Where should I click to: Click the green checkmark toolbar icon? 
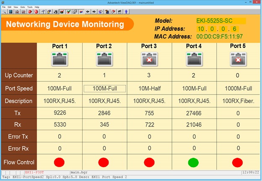[68, 12]
